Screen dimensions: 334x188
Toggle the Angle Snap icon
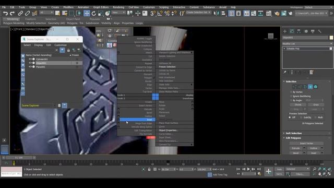(160, 14)
